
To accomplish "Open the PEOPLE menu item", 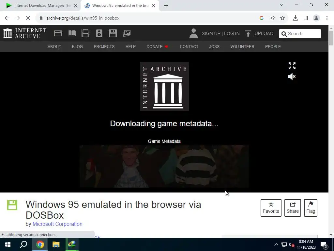I will [x=273, y=46].
